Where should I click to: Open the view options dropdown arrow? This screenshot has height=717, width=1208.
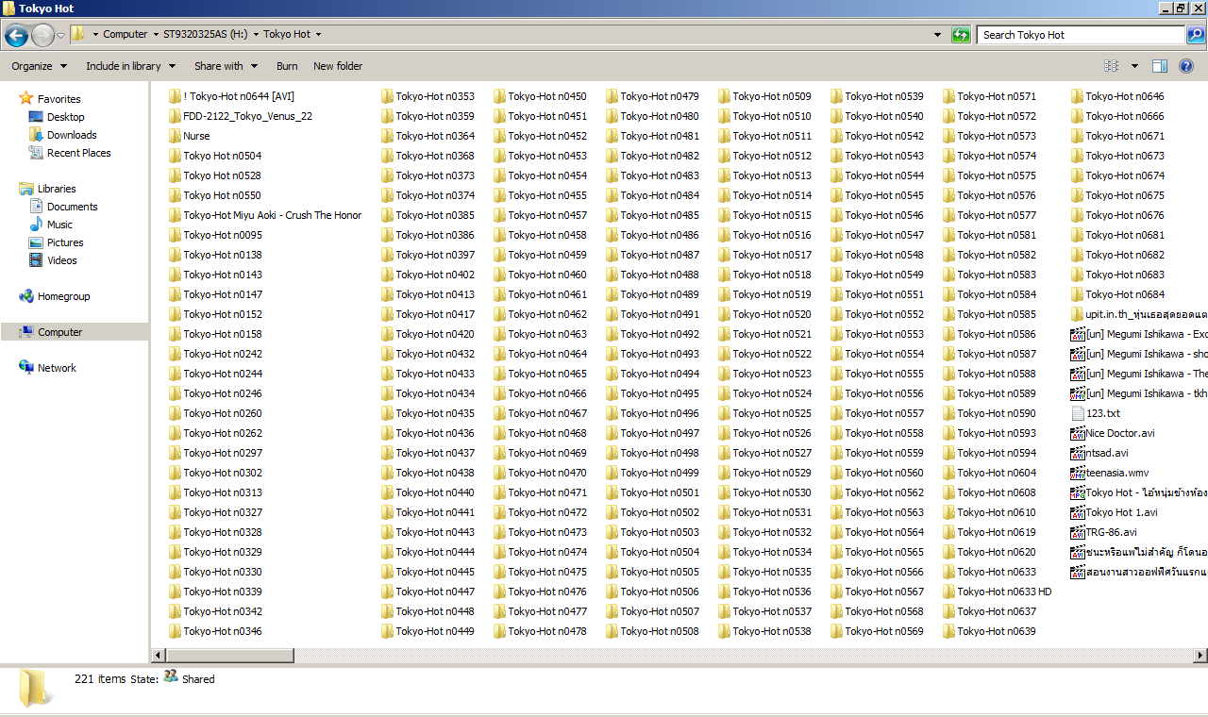(1134, 66)
